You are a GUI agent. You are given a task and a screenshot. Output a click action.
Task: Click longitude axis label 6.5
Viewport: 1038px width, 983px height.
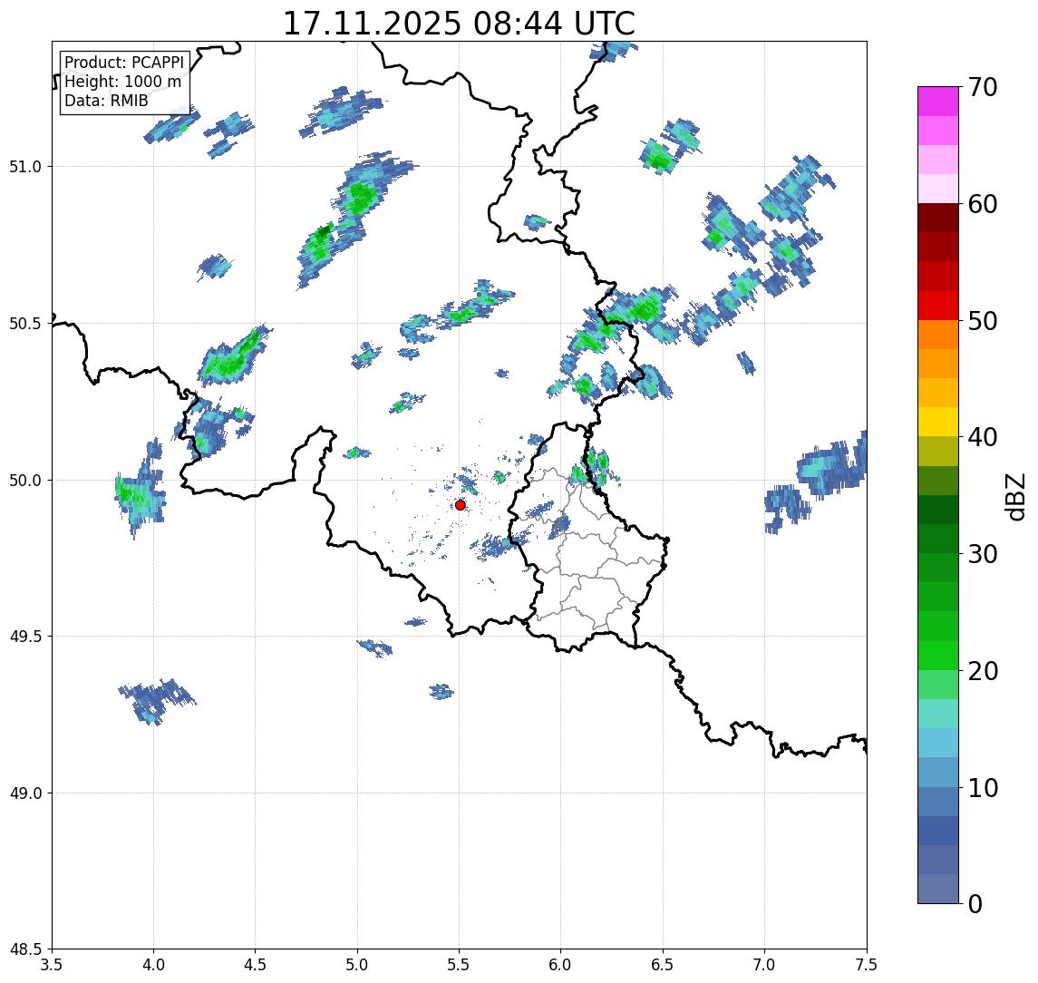pyautogui.click(x=663, y=965)
